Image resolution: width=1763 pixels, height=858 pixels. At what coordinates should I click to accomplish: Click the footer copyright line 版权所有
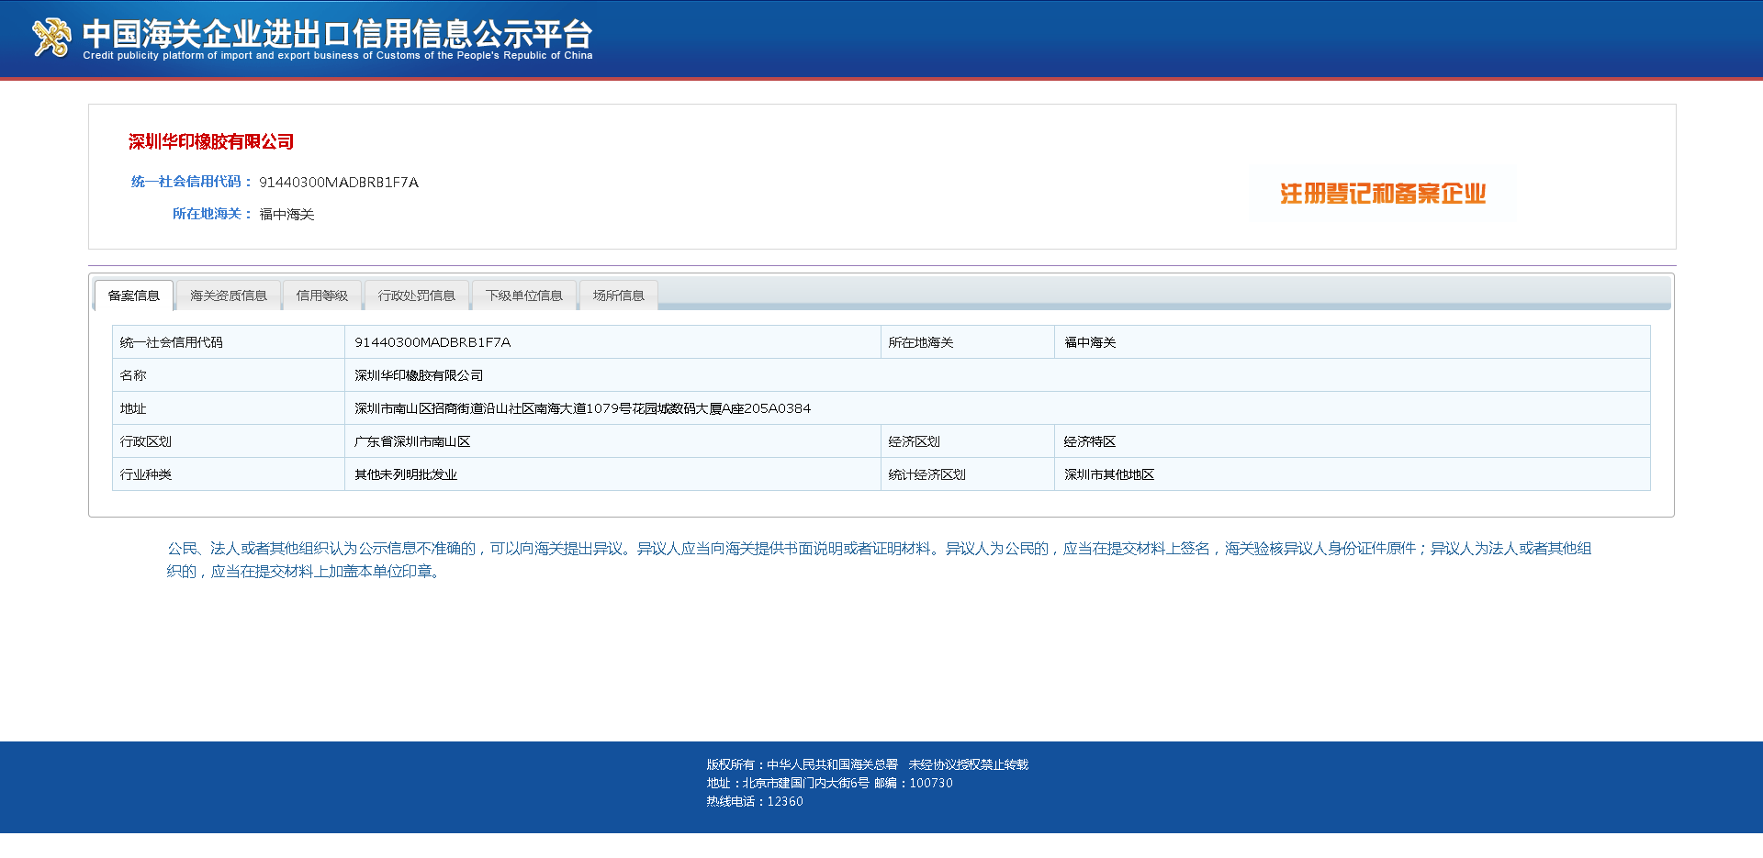[868, 764]
